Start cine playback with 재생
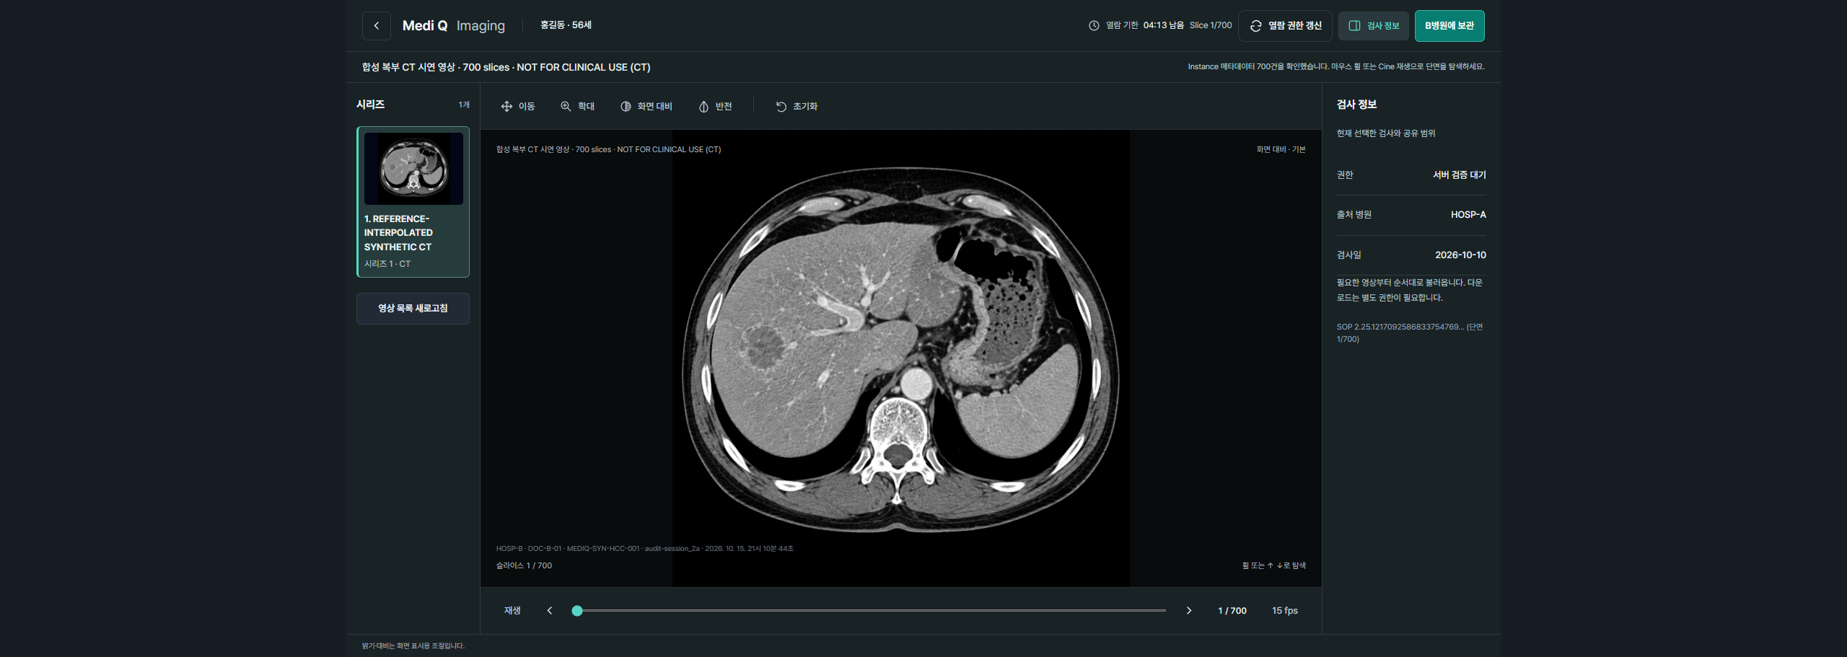This screenshot has width=1847, height=657. click(x=512, y=611)
